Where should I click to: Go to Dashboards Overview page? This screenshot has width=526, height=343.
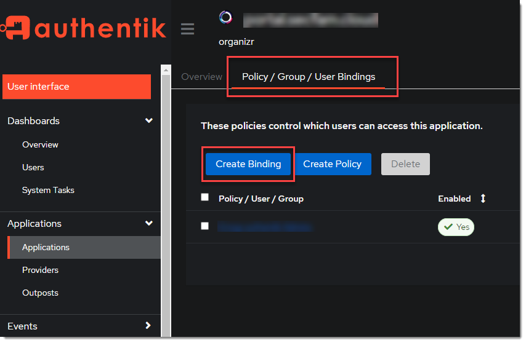click(40, 145)
